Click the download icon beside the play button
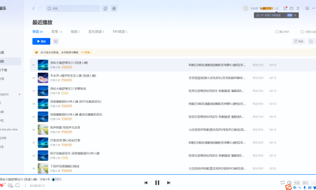The image size is (316, 190). [56, 41]
